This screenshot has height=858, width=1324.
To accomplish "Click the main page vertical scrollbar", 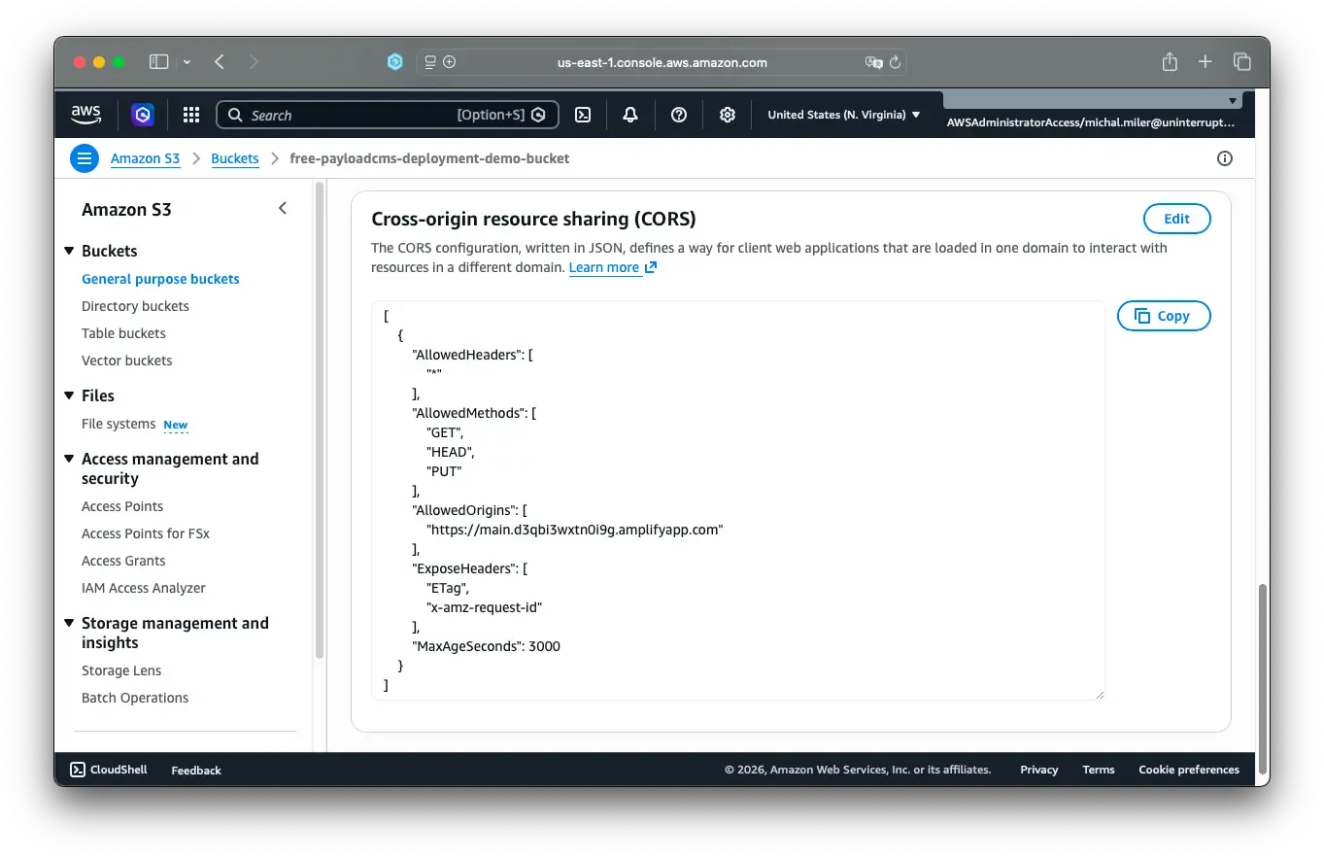I will pos(1263,678).
